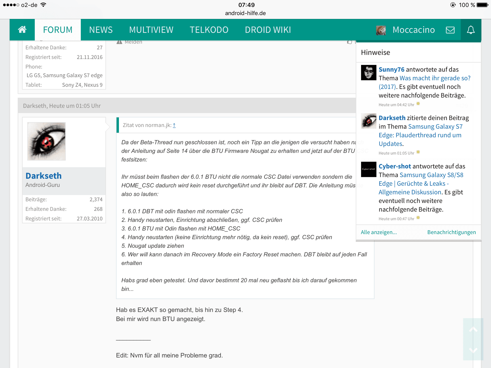Go to the home icon in navigation

pyautogui.click(x=22, y=30)
